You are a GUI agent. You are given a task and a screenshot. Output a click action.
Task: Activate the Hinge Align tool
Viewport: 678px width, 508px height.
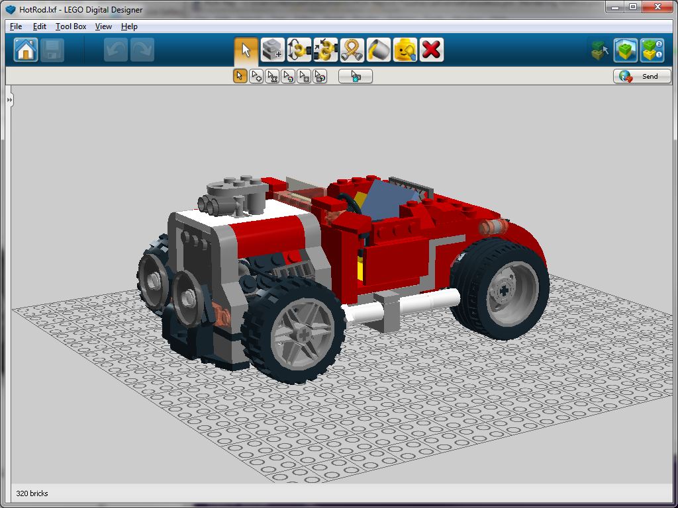coord(325,49)
